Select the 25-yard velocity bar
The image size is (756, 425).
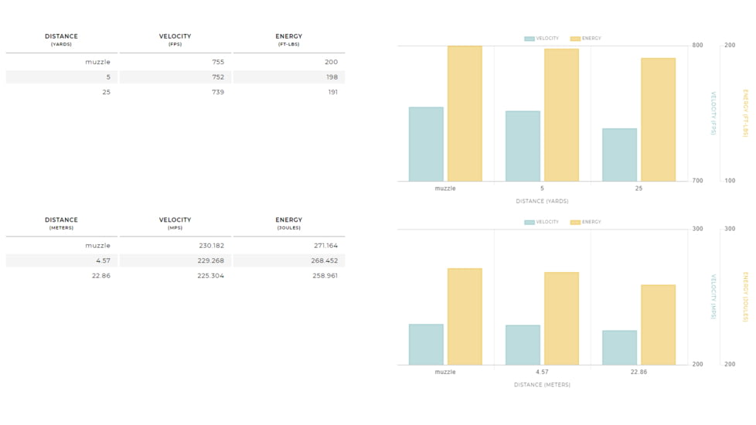(619, 155)
